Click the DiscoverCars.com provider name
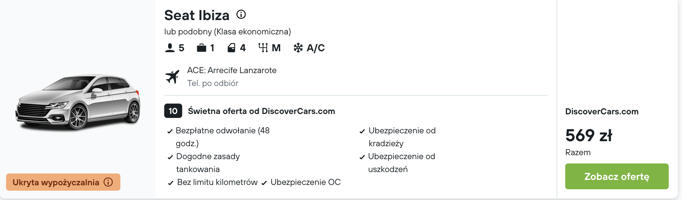Screen dimensions: 682x200 click(x=602, y=111)
